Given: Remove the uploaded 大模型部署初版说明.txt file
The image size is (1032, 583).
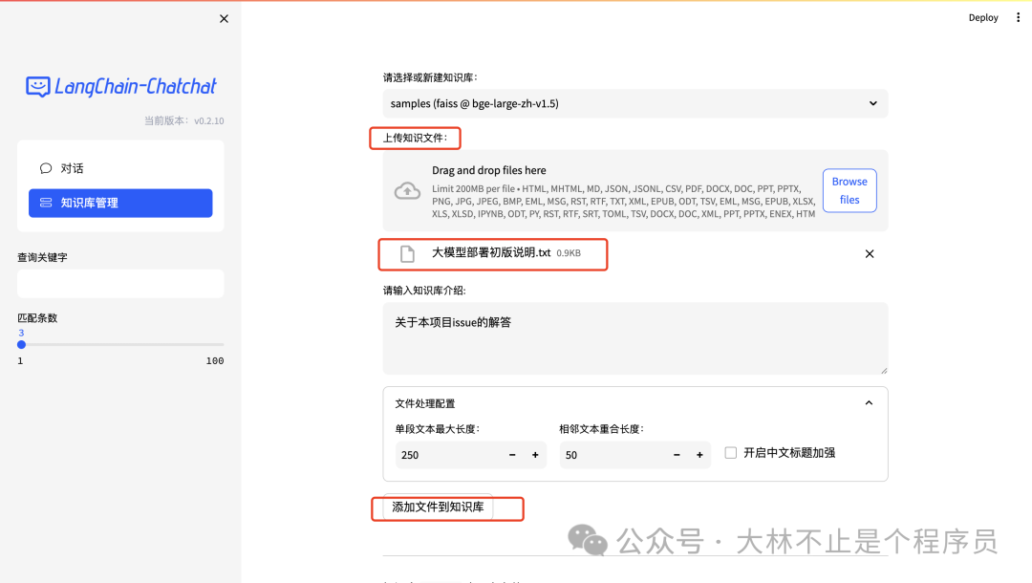Looking at the screenshot, I should click(x=870, y=254).
